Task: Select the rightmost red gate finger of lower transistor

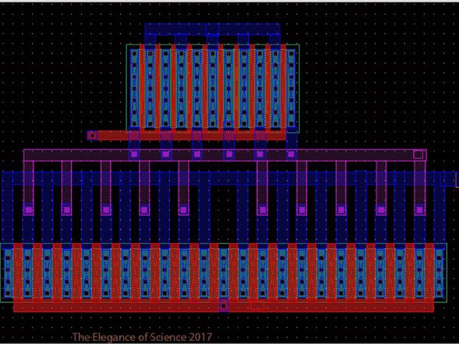Action: 429,272
